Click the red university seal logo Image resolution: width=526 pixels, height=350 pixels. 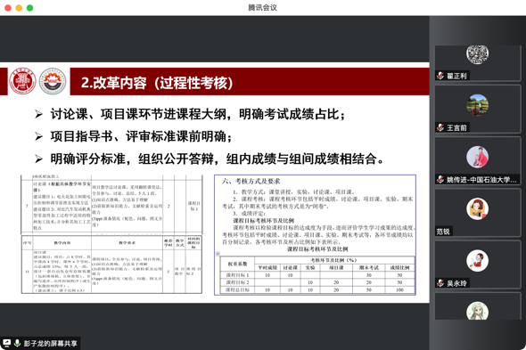[x=22, y=81]
